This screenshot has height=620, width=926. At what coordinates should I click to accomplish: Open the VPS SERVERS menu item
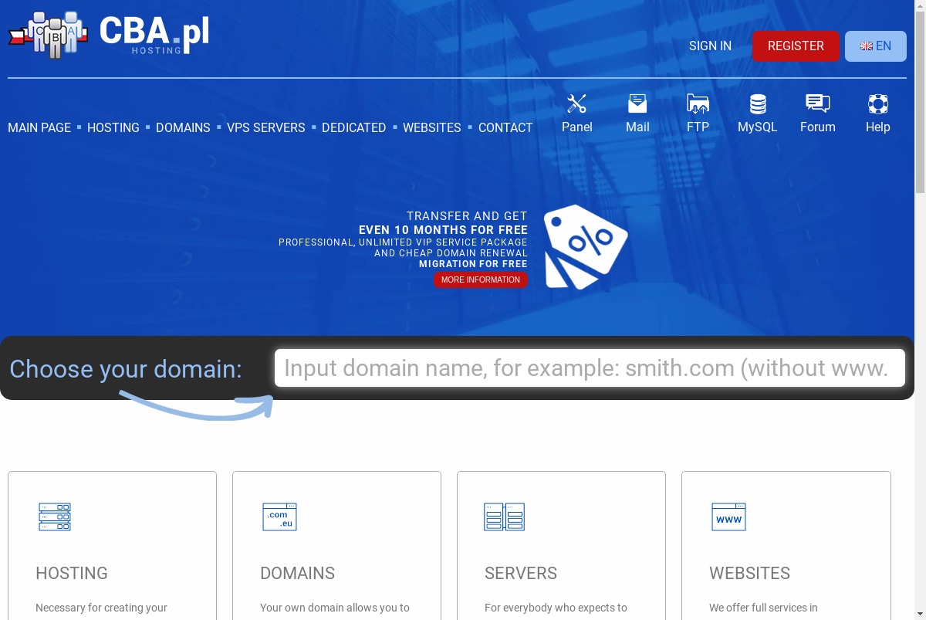pos(266,127)
